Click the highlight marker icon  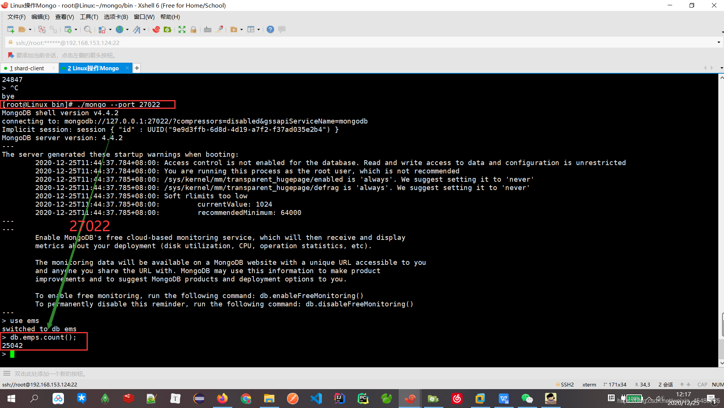[219, 29]
